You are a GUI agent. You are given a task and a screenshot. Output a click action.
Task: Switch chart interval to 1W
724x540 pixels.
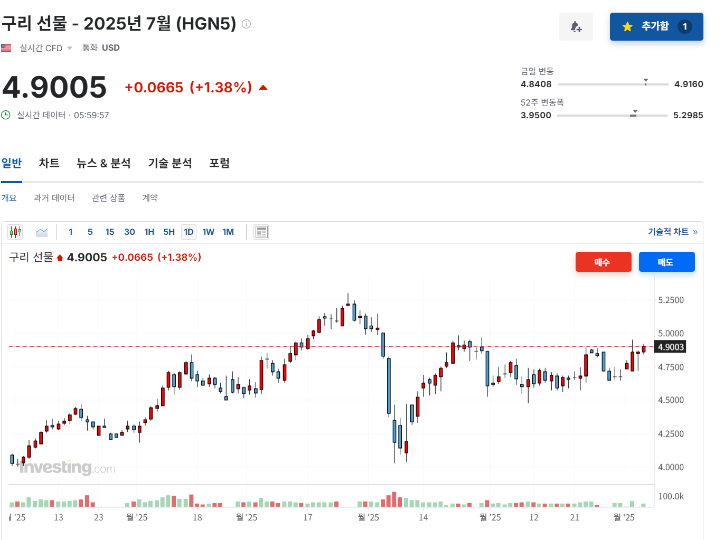pyautogui.click(x=208, y=231)
